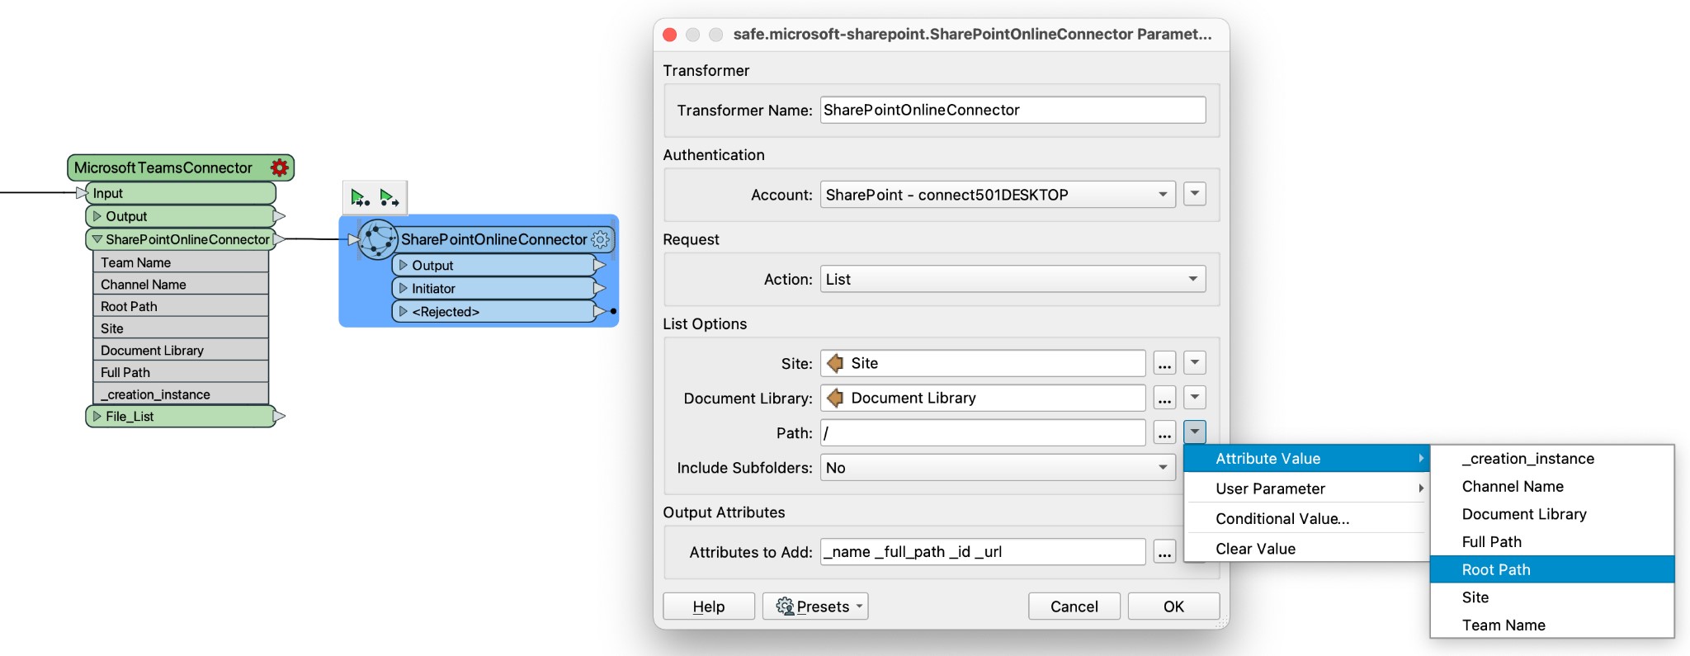Image resolution: width=1690 pixels, height=656 pixels.
Task: Click the SharePointOnlineConnector transformer globe icon
Action: (378, 239)
